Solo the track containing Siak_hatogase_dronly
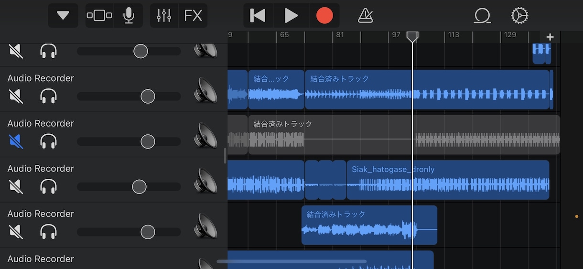This screenshot has height=269, width=583. (x=49, y=186)
